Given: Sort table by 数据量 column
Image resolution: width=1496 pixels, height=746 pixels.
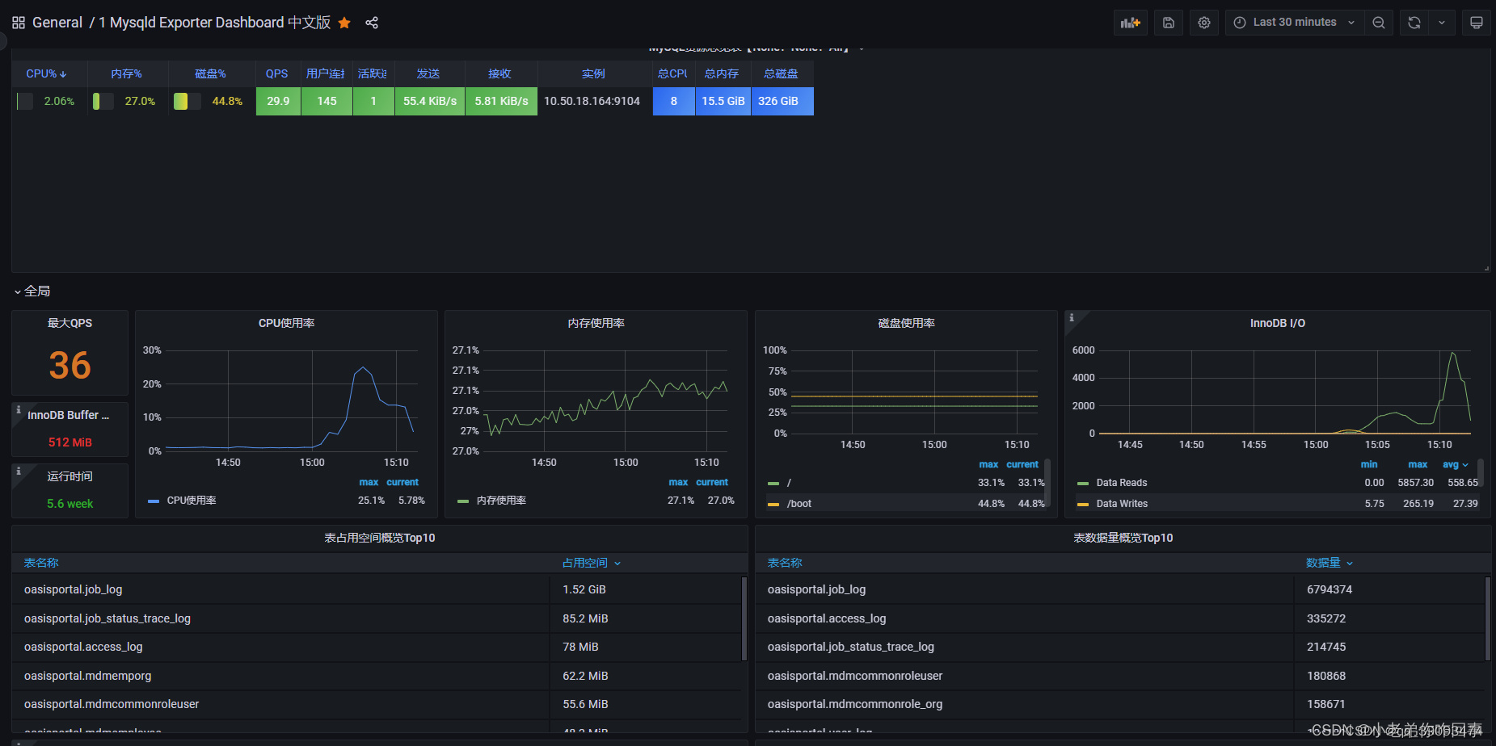Looking at the screenshot, I should point(1330,563).
